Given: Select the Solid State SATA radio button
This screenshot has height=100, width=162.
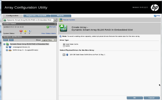Looking at the screenshot, I should pos(64,44).
